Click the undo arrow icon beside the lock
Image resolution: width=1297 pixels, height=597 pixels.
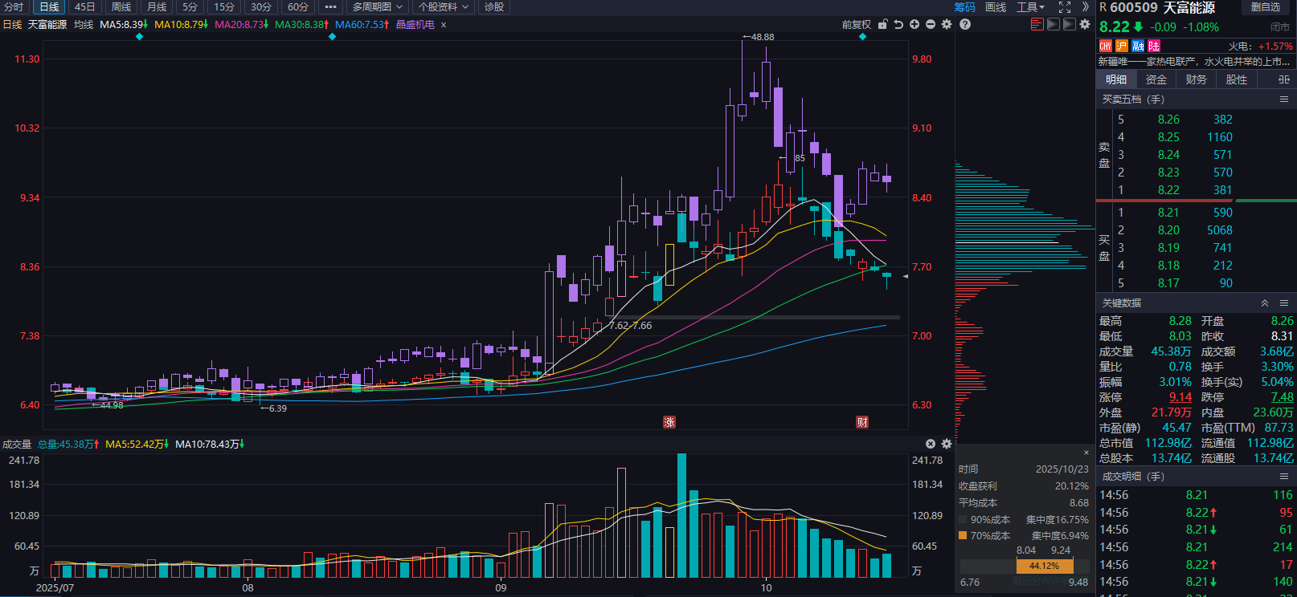tap(898, 25)
